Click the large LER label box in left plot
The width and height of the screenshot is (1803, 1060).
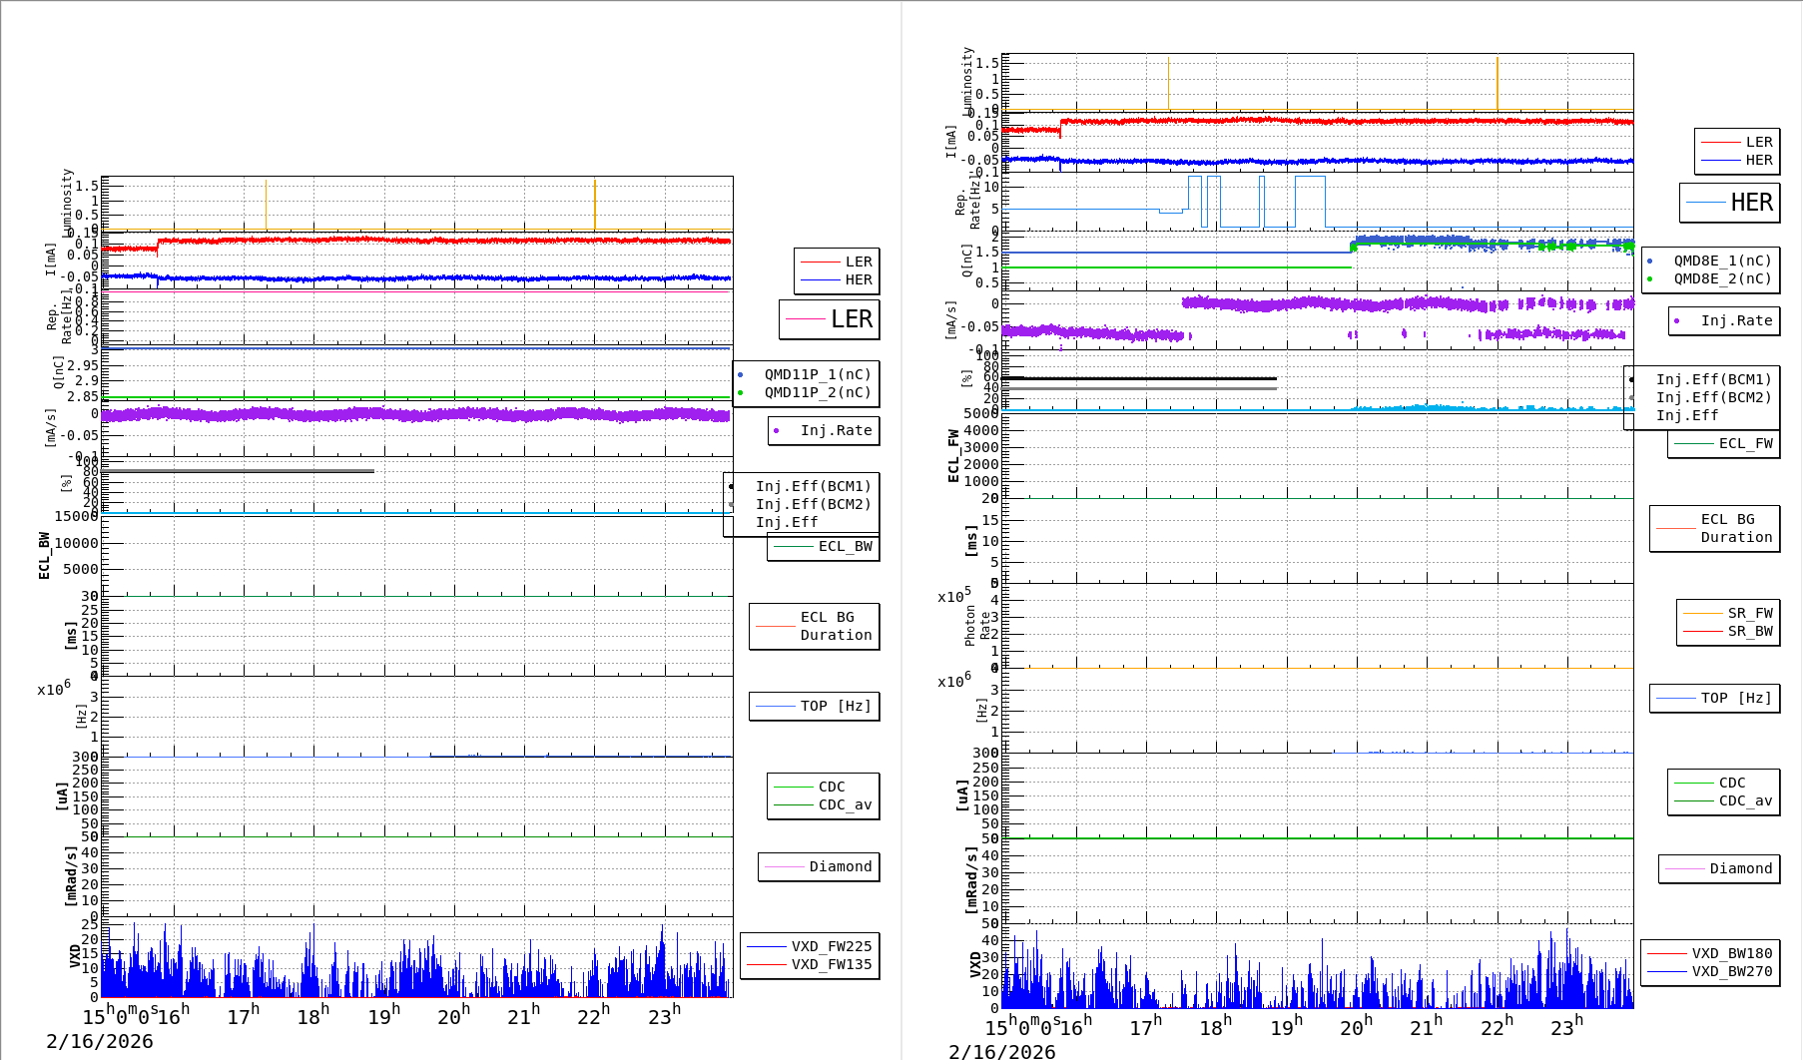[830, 319]
